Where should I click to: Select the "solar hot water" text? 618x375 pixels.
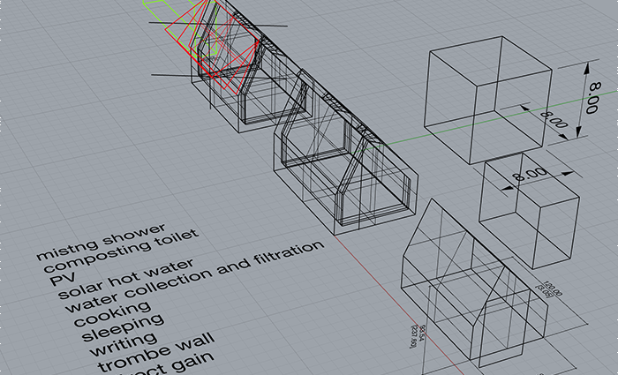click(x=126, y=279)
